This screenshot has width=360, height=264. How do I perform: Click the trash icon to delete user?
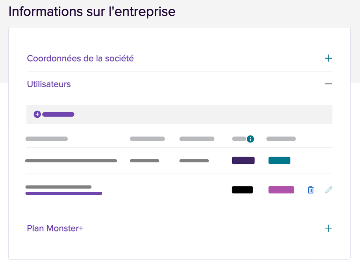click(311, 190)
